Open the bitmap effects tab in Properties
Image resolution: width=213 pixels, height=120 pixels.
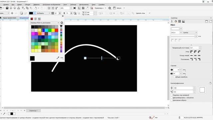point(183,21)
